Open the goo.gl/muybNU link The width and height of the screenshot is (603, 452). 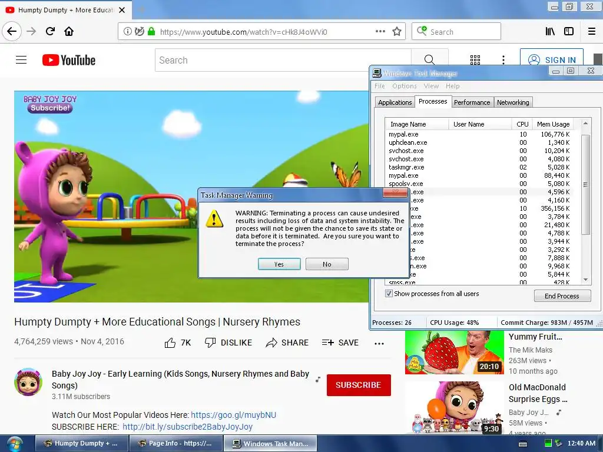[x=233, y=415]
